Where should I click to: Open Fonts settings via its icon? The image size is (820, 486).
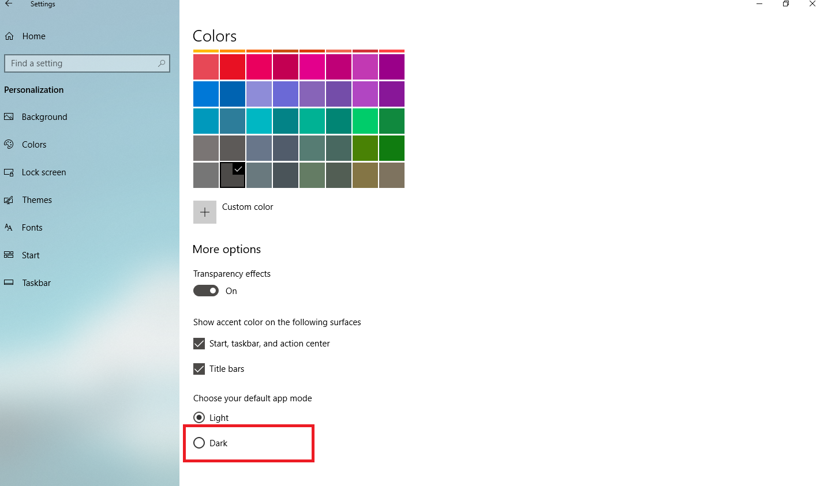click(9, 227)
